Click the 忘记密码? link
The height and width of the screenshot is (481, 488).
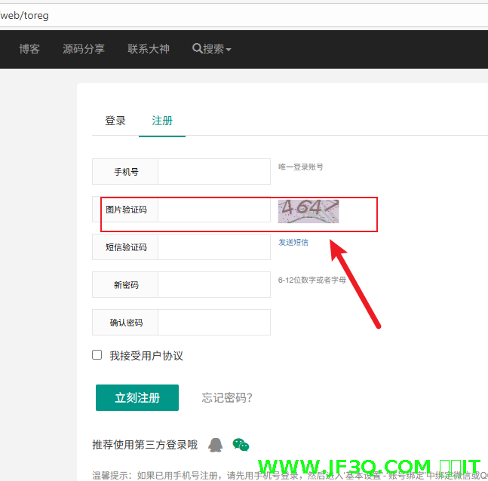(227, 398)
